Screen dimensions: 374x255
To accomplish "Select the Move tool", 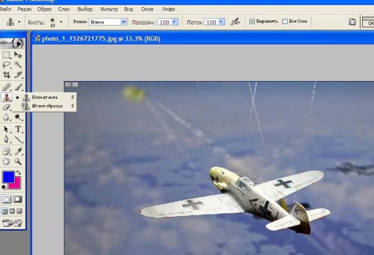I will 19,54.
